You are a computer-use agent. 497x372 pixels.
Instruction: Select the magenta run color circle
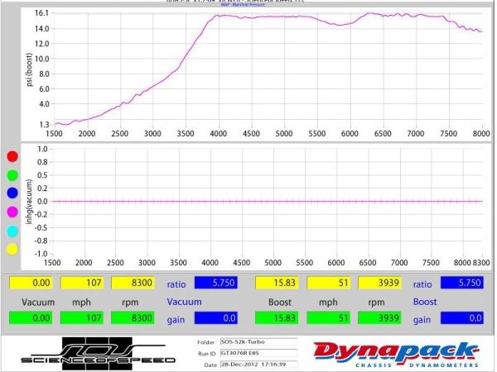pos(12,212)
